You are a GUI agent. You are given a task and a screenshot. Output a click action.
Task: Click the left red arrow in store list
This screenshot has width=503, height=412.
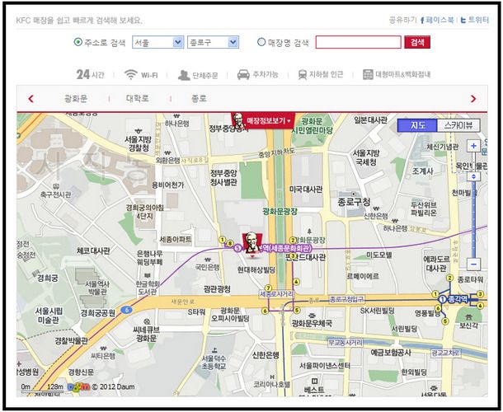31,99
